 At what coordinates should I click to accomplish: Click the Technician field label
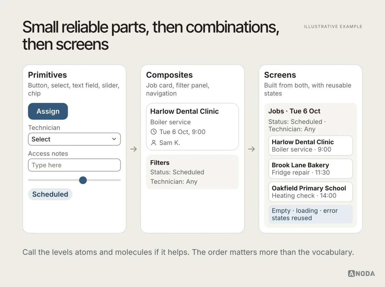tap(44, 128)
